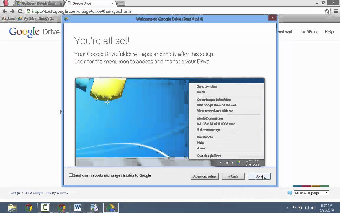
Task: Click the language icon beside the selector
Action: tap(290, 193)
